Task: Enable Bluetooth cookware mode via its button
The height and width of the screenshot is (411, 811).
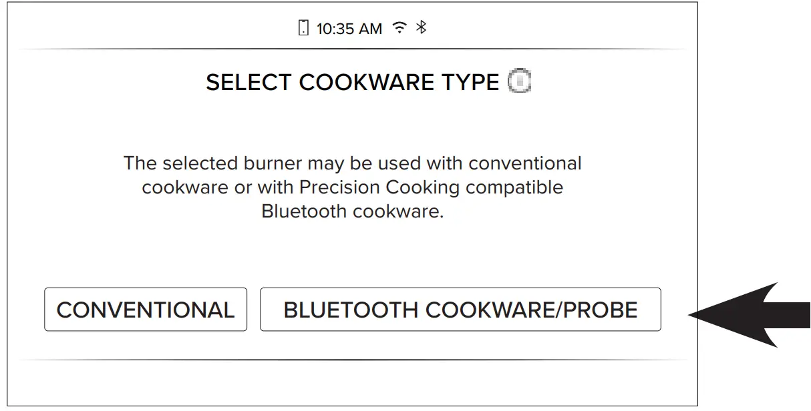Action: click(461, 309)
